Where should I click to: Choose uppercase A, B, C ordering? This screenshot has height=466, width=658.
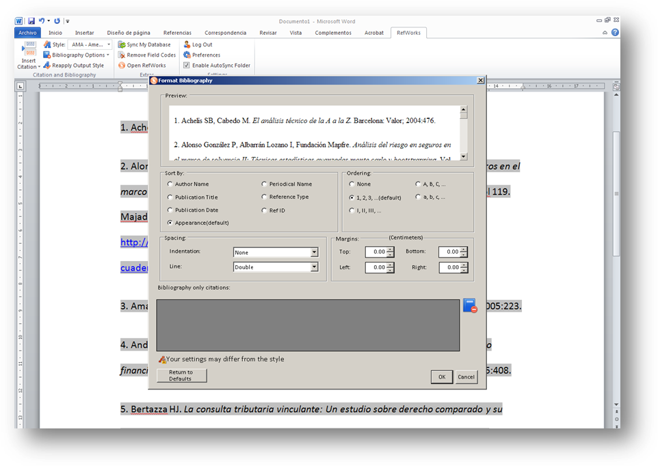pos(418,184)
